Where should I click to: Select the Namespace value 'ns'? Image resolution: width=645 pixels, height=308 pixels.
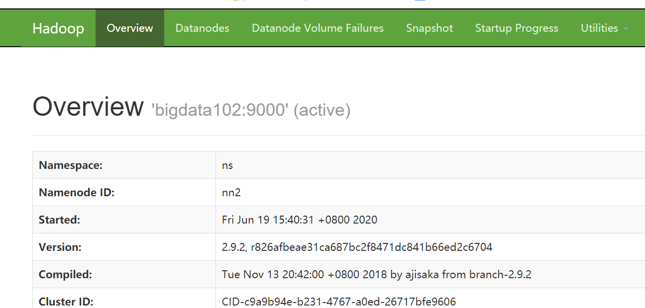tap(227, 165)
